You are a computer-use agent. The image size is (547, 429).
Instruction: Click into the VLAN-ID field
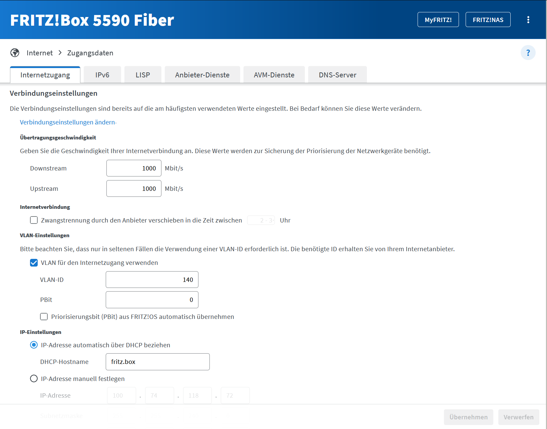(152, 280)
